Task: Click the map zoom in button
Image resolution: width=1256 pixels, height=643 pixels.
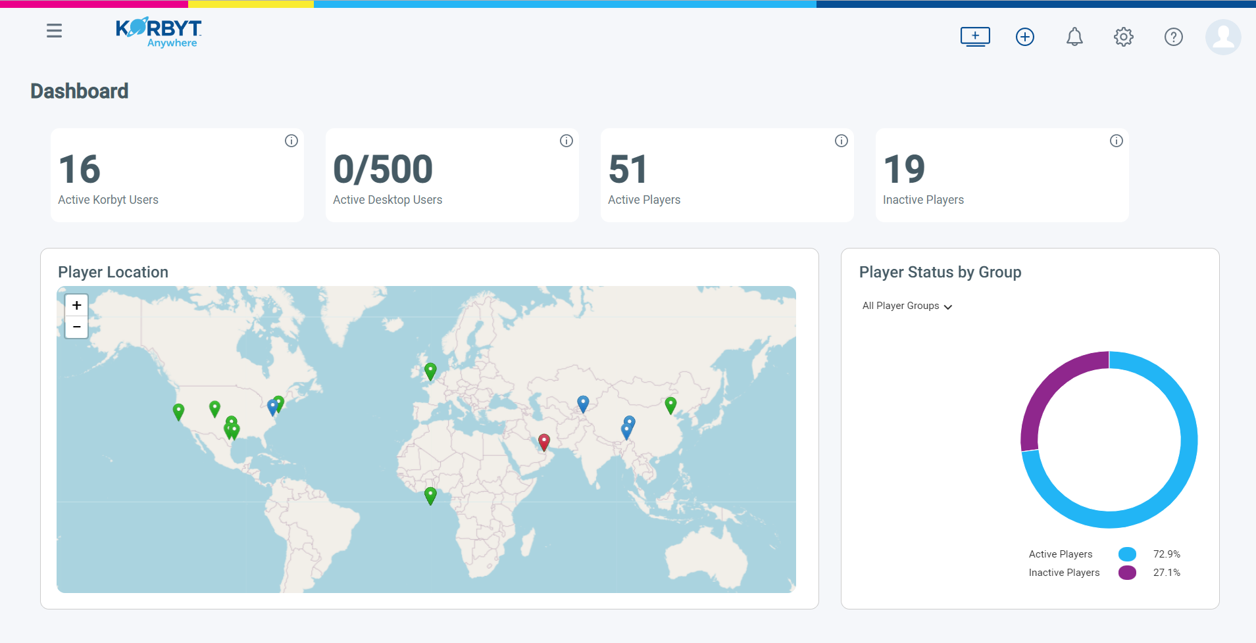Action: click(76, 304)
